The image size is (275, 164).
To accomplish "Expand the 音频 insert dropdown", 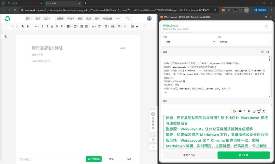I will pyautogui.click(x=47, y=18).
